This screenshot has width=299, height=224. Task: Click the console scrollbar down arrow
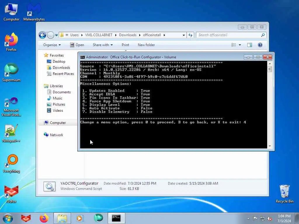click(x=270, y=146)
